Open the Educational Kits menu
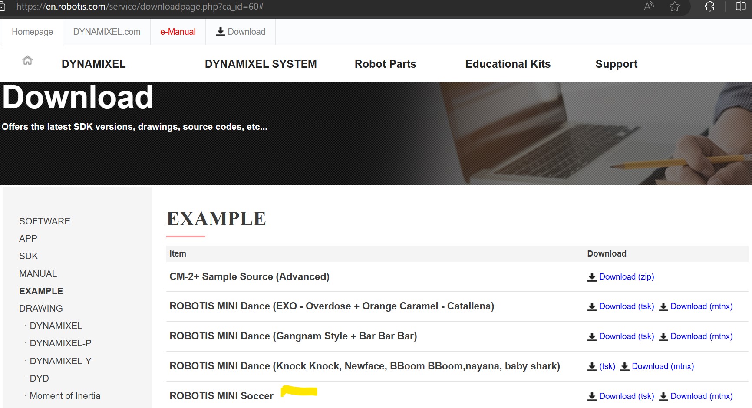Image resolution: width=752 pixels, height=408 pixels. [508, 64]
